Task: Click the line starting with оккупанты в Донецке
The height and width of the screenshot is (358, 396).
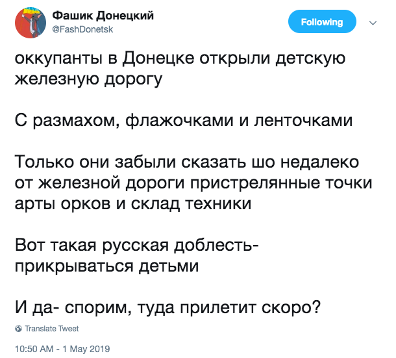Action: [x=180, y=58]
